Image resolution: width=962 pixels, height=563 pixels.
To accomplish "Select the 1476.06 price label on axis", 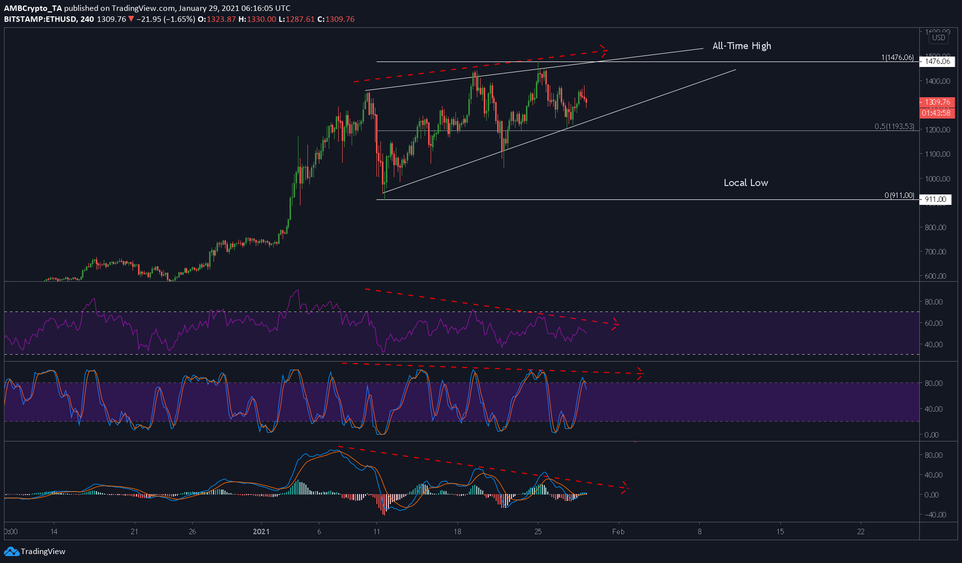I will (x=936, y=62).
